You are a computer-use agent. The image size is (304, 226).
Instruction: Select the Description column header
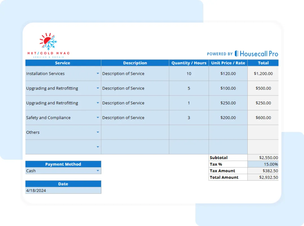tap(135, 63)
